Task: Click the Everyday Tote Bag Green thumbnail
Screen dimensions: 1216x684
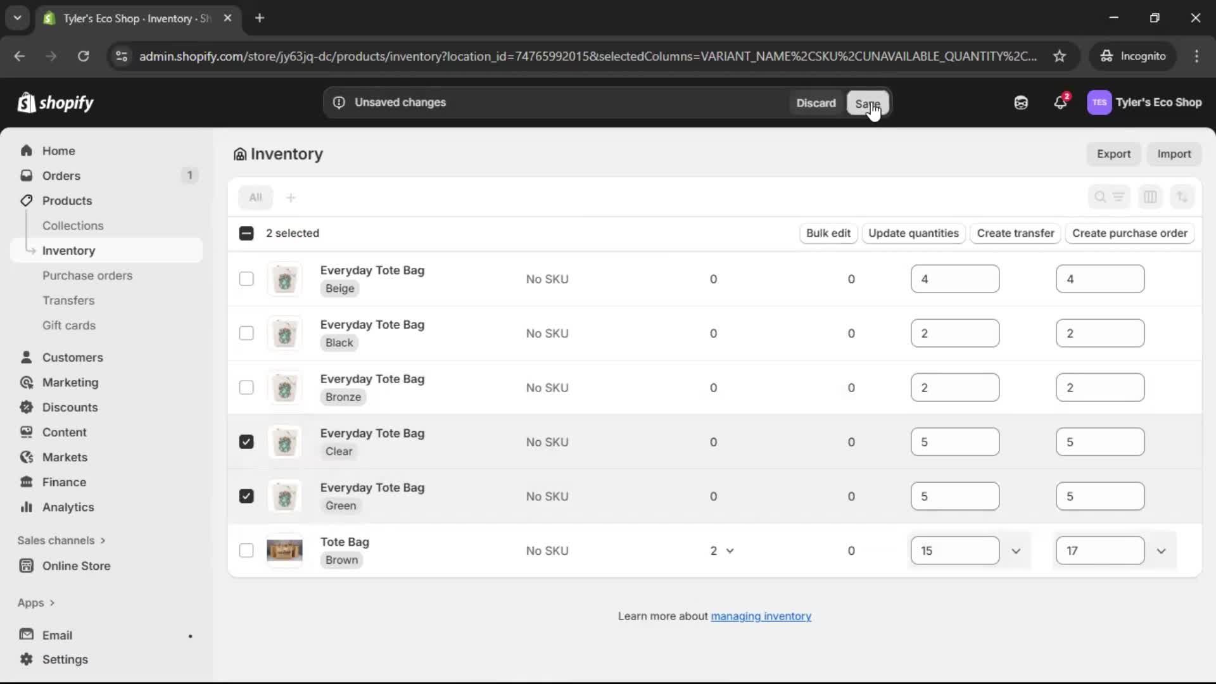Action: 286,496
